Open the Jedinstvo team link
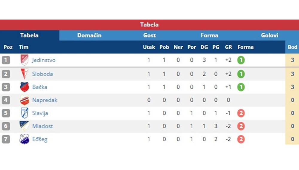 [x=44, y=60]
